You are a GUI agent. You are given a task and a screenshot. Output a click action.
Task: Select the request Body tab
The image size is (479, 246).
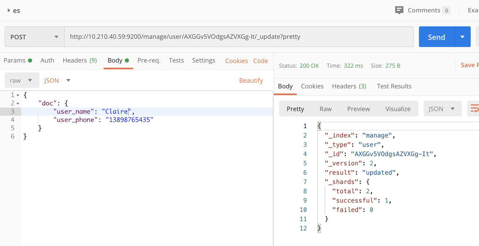[118, 60]
